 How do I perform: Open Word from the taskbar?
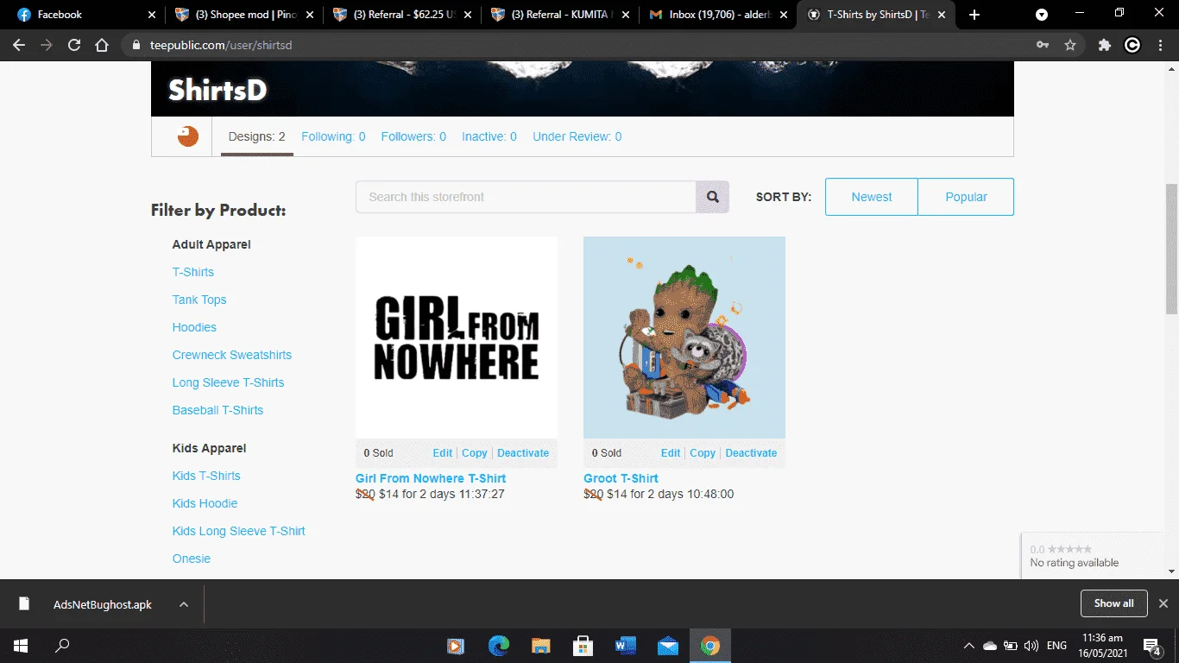point(626,645)
